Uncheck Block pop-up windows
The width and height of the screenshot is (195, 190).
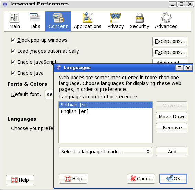click(x=13, y=40)
